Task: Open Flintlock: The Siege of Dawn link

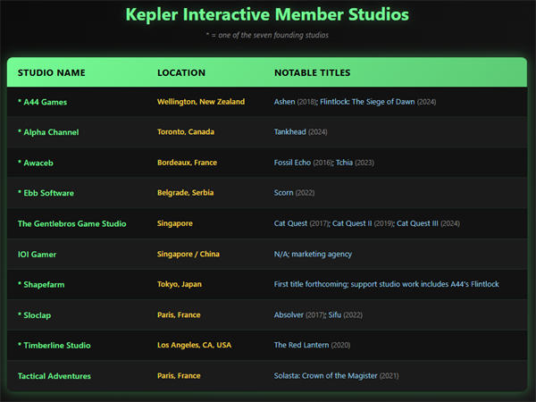Action: 367,102
